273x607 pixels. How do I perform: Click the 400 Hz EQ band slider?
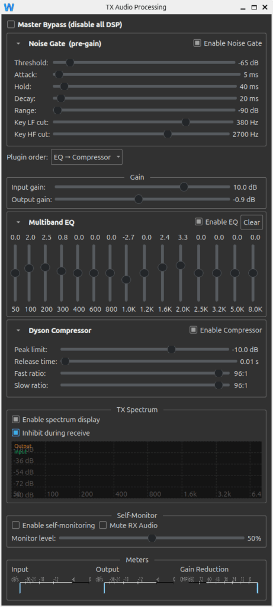(78, 273)
